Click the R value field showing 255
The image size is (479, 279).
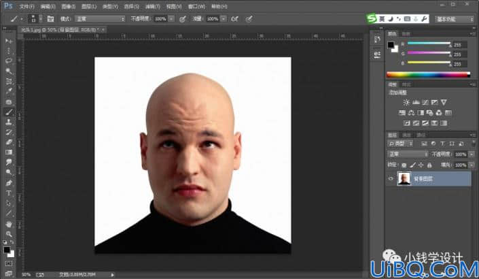coord(459,45)
